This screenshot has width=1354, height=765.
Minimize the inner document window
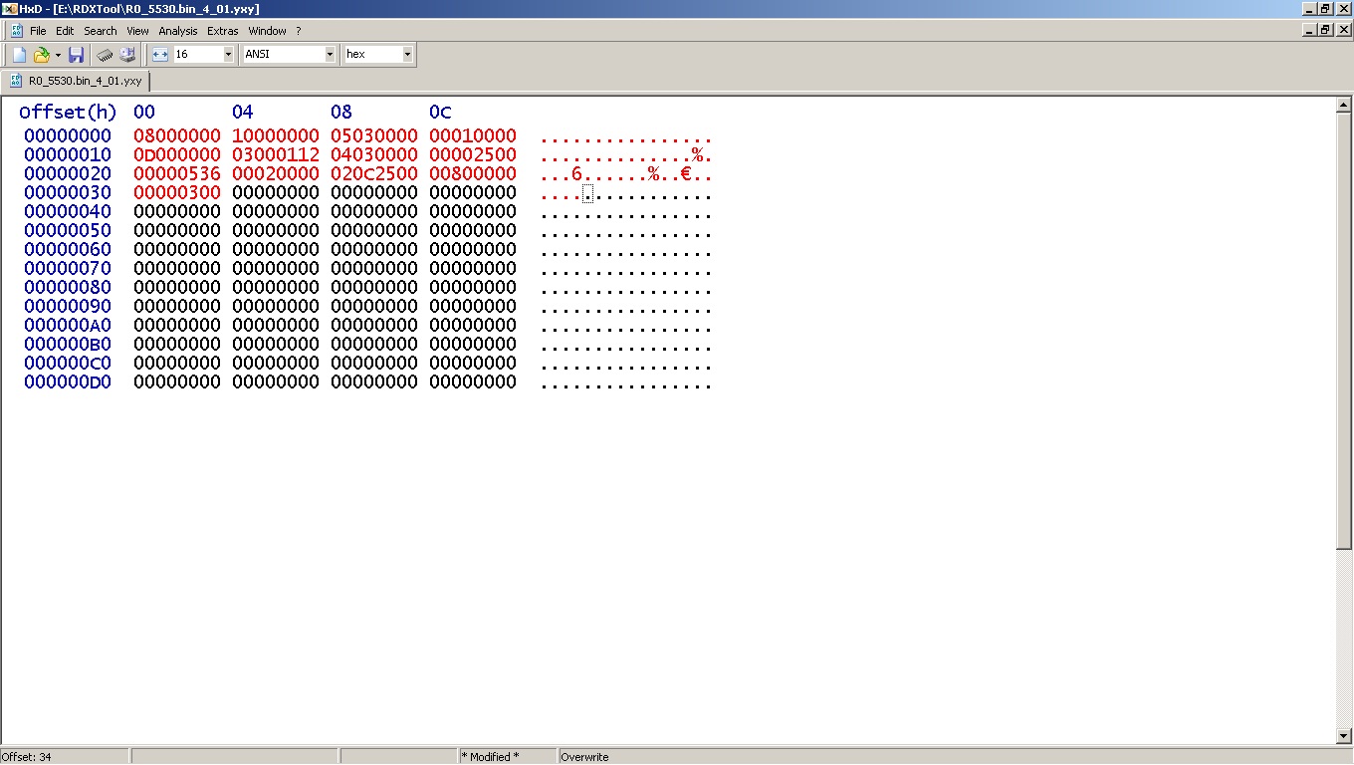pyautogui.click(x=1309, y=30)
